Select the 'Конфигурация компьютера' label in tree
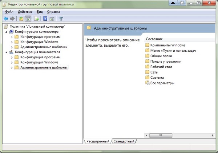The image size is (218, 153). point(37,32)
